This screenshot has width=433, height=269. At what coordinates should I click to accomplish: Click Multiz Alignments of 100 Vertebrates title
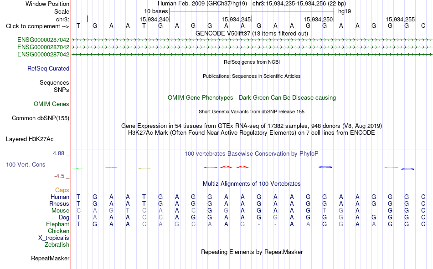(x=252, y=183)
